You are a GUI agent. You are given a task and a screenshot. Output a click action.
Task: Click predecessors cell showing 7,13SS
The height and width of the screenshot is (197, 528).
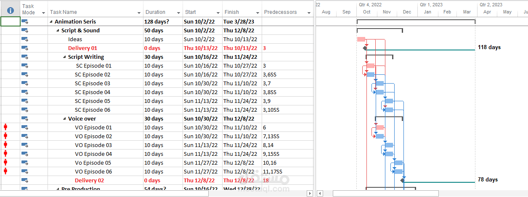(x=287, y=136)
